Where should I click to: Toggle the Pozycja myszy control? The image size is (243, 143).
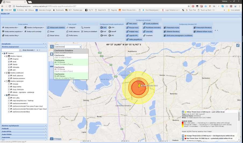click(132, 28)
